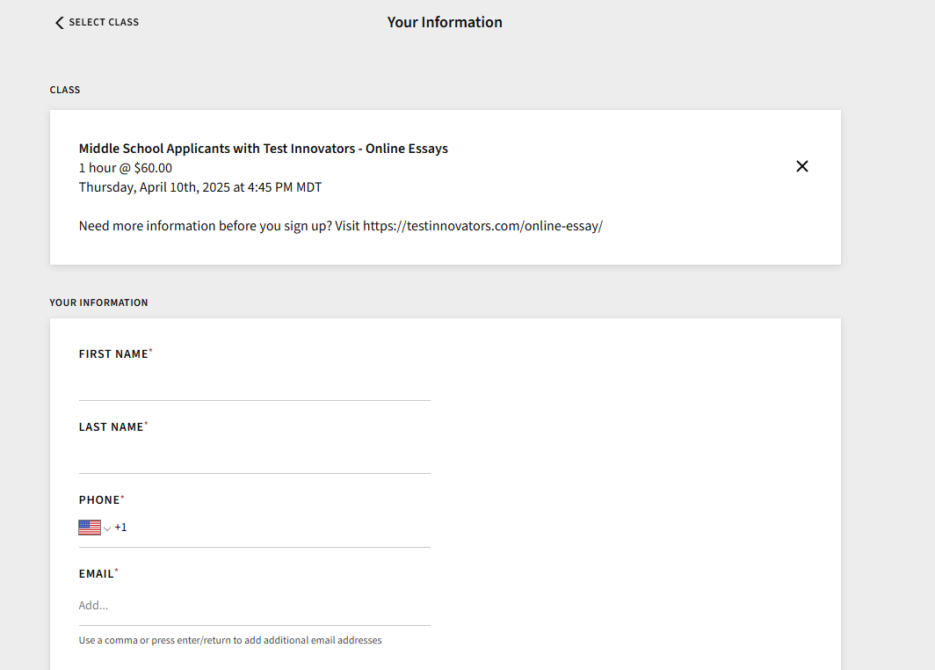Focus the Last Name input field
This screenshot has height=670, width=935.
(254, 458)
